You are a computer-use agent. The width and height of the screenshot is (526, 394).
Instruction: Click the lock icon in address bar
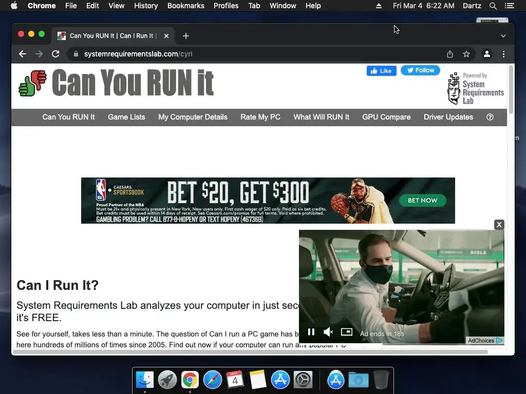point(76,54)
